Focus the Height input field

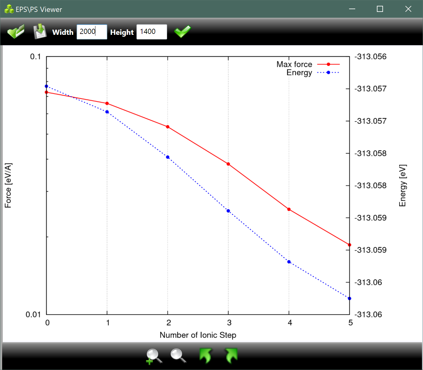point(151,32)
